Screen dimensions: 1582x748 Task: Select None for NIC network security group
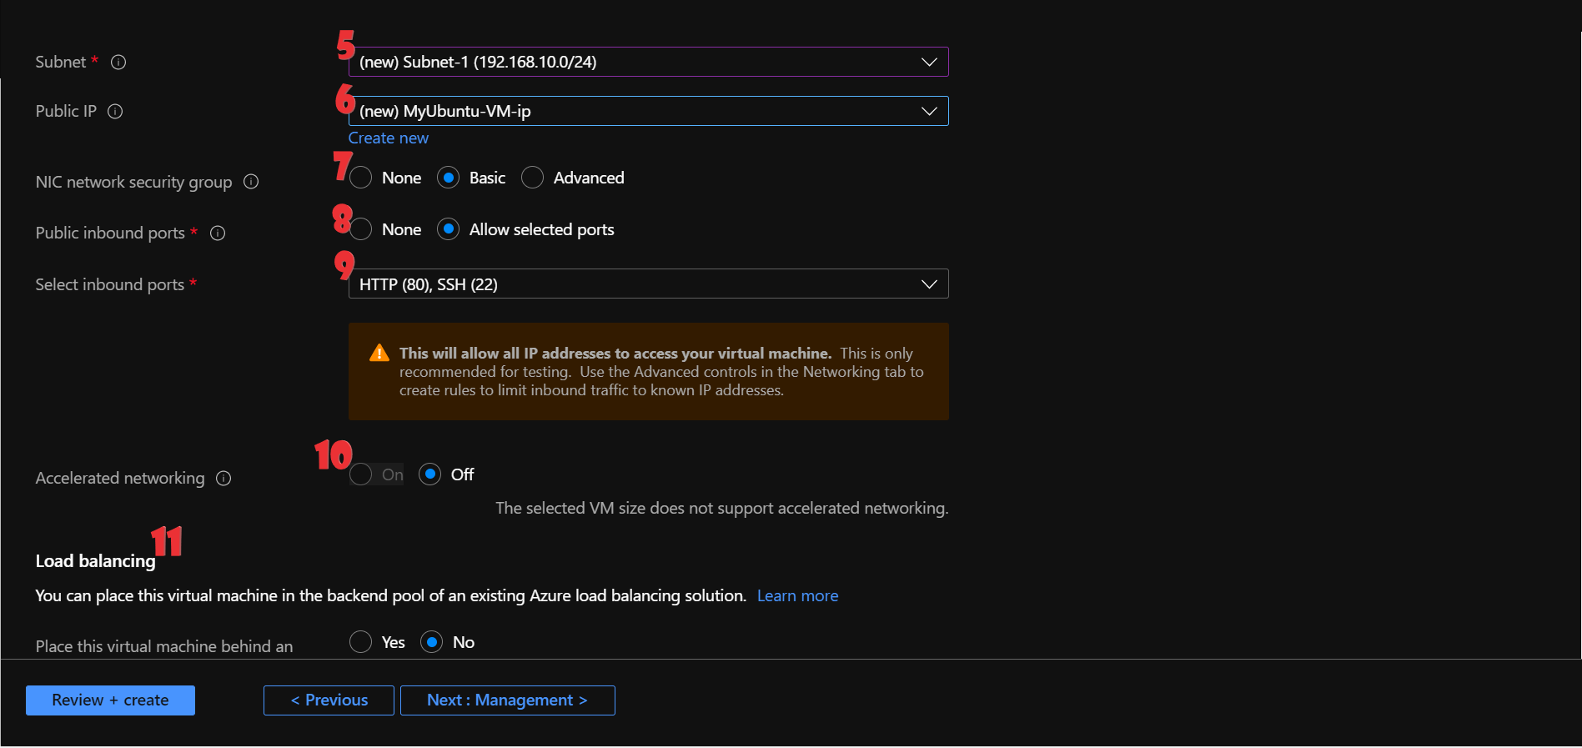click(x=361, y=178)
